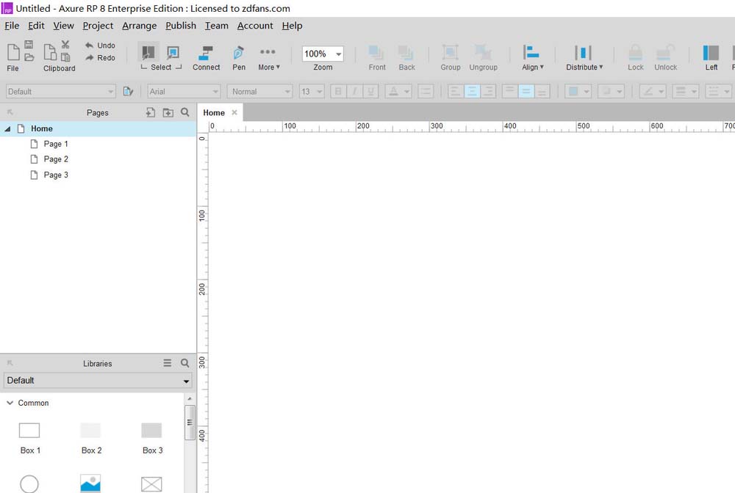The image size is (735, 493).
Task: Open the Zoom 100% dropdown
Action: tap(323, 54)
